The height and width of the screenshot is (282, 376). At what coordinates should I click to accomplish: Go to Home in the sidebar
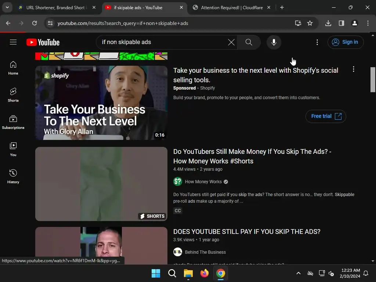click(13, 68)
